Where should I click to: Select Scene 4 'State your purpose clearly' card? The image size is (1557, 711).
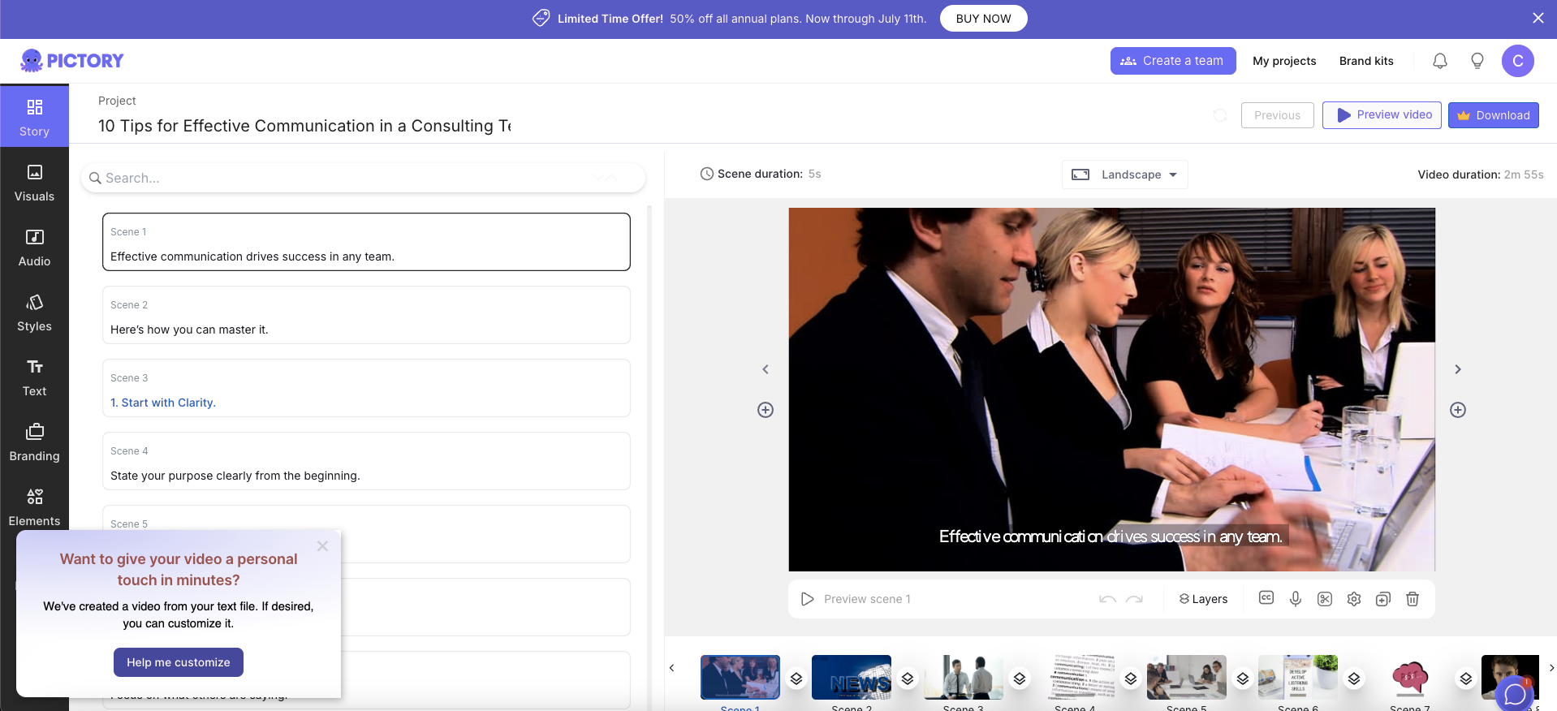pos(366,461)
